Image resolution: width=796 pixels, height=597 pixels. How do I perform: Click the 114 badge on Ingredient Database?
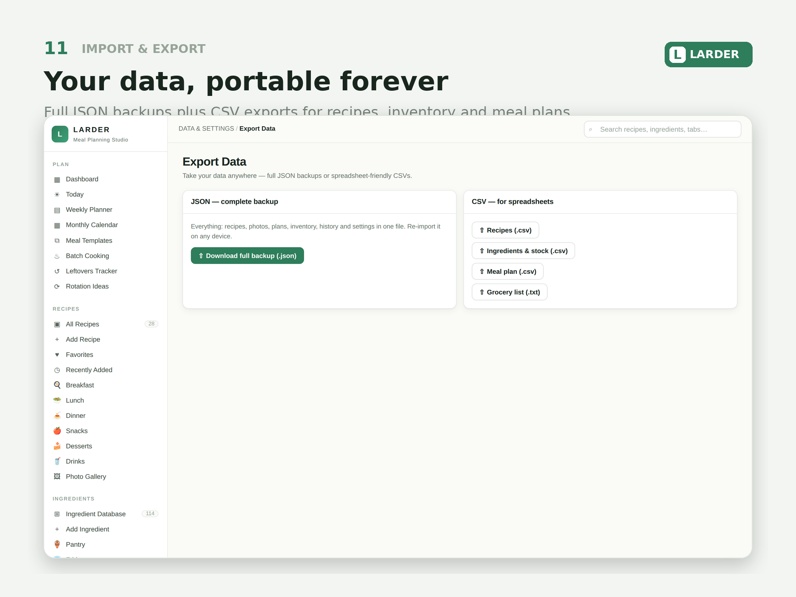[x=150, y=514]
